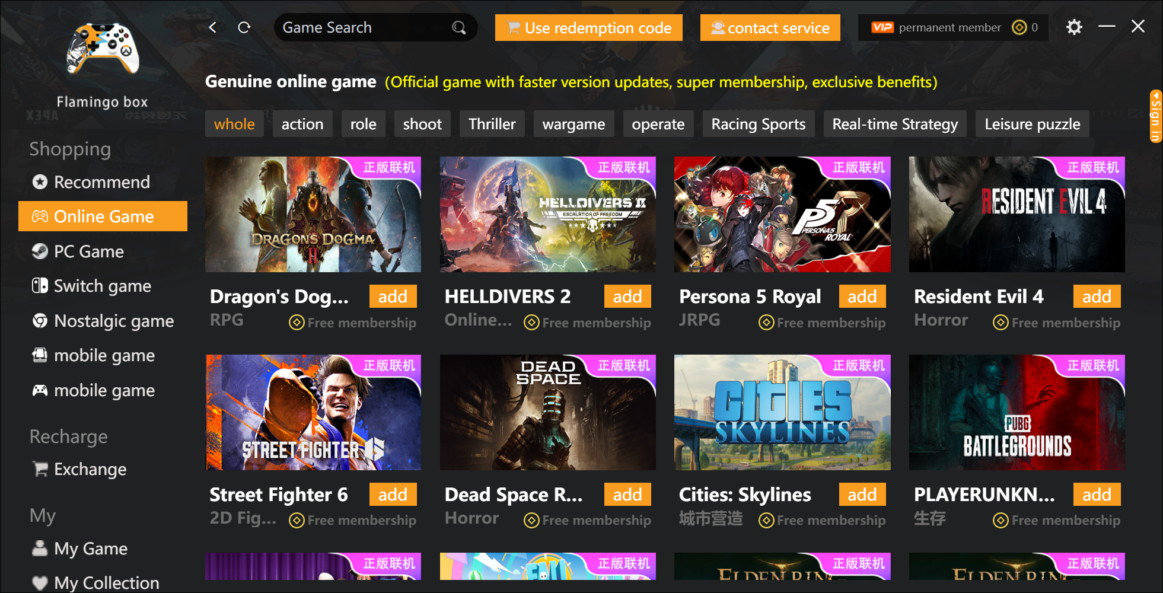Screen dimensions: 1163x593
Task: Add PLAYERUNKNOWN'S BATTLEGROUNDS game
Action: pos(1097,495)
